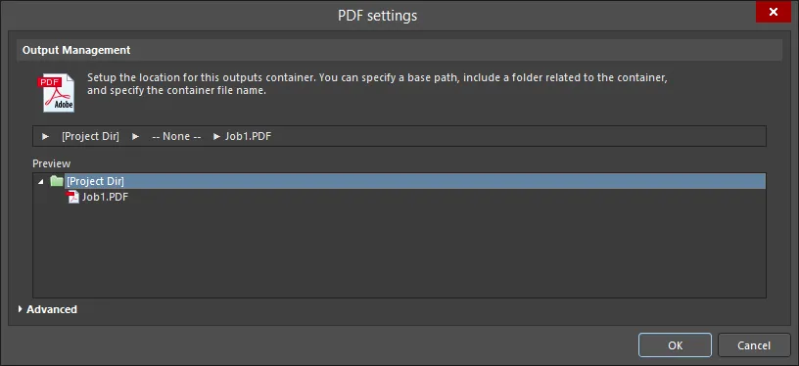Select Job1.PDF in the Preview tree

(x=105, y=197)
